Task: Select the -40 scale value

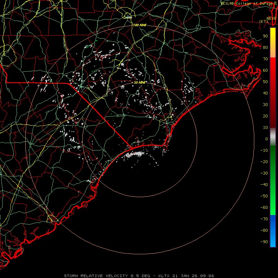Action: coord(264,185)
